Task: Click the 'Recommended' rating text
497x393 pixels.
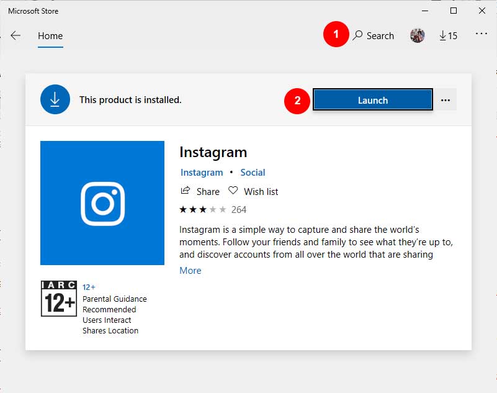Action: click(x=109, y=309)
